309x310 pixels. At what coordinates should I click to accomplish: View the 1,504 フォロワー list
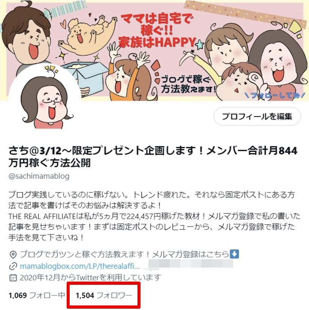coord(104,295)
